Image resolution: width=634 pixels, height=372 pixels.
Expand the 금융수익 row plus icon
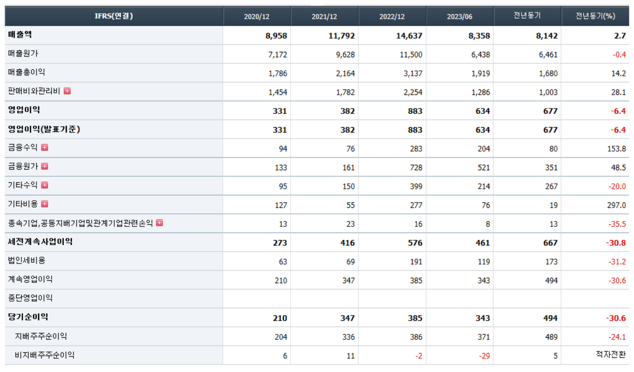(45, 148)
